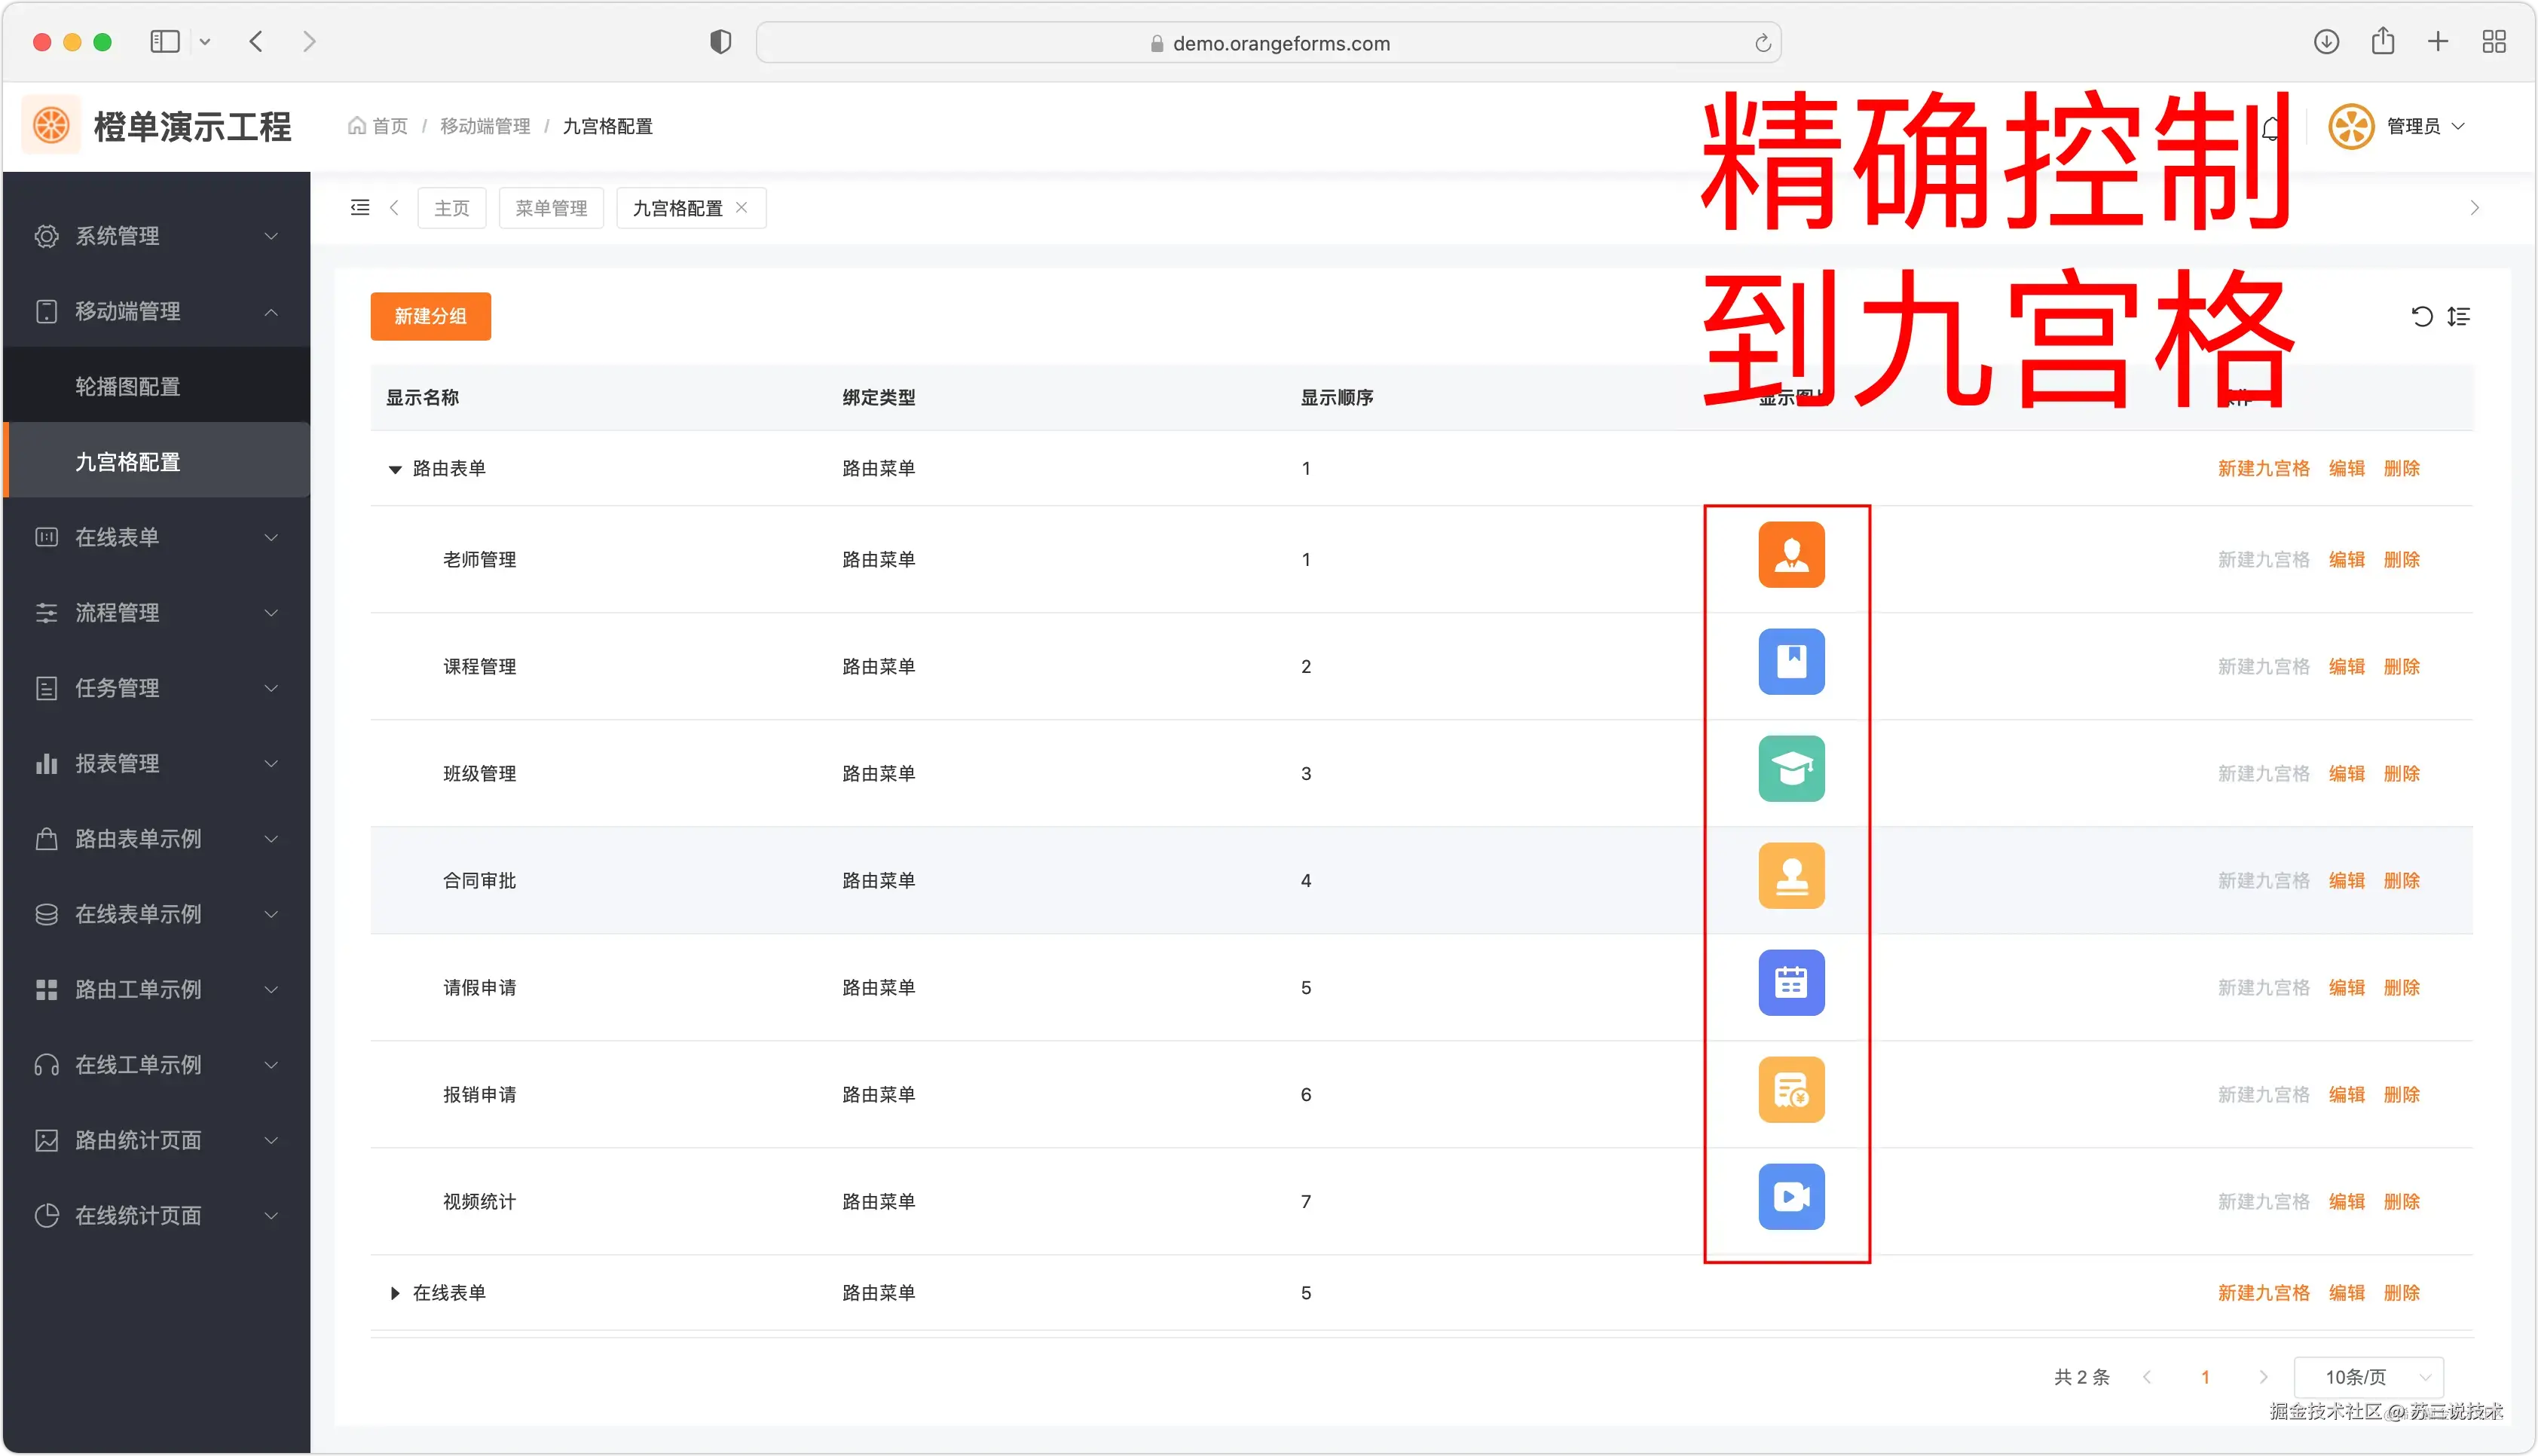Close the 九宫格配置 tab
The image size is (2538, 1456).
(742, 207)
